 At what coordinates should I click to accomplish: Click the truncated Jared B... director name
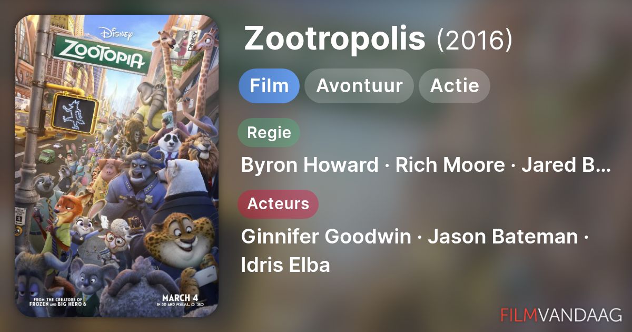566,165
